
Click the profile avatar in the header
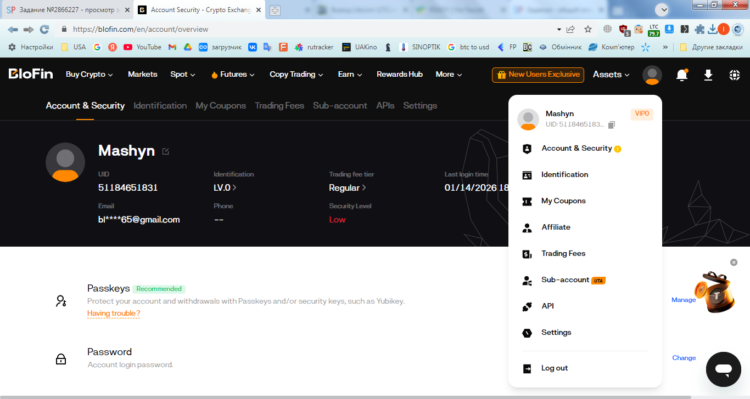[x=652, y=75]
